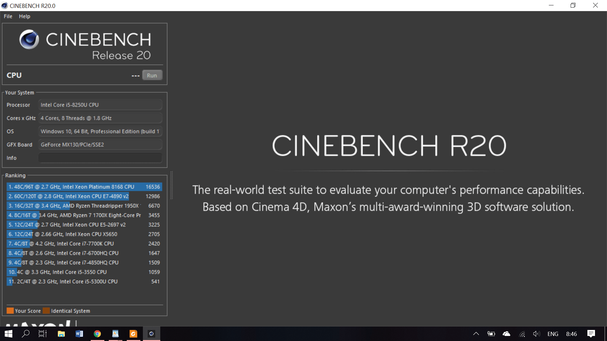Click the orange Your Score swatch
The image size is (607, 341).
click(10, 311)
